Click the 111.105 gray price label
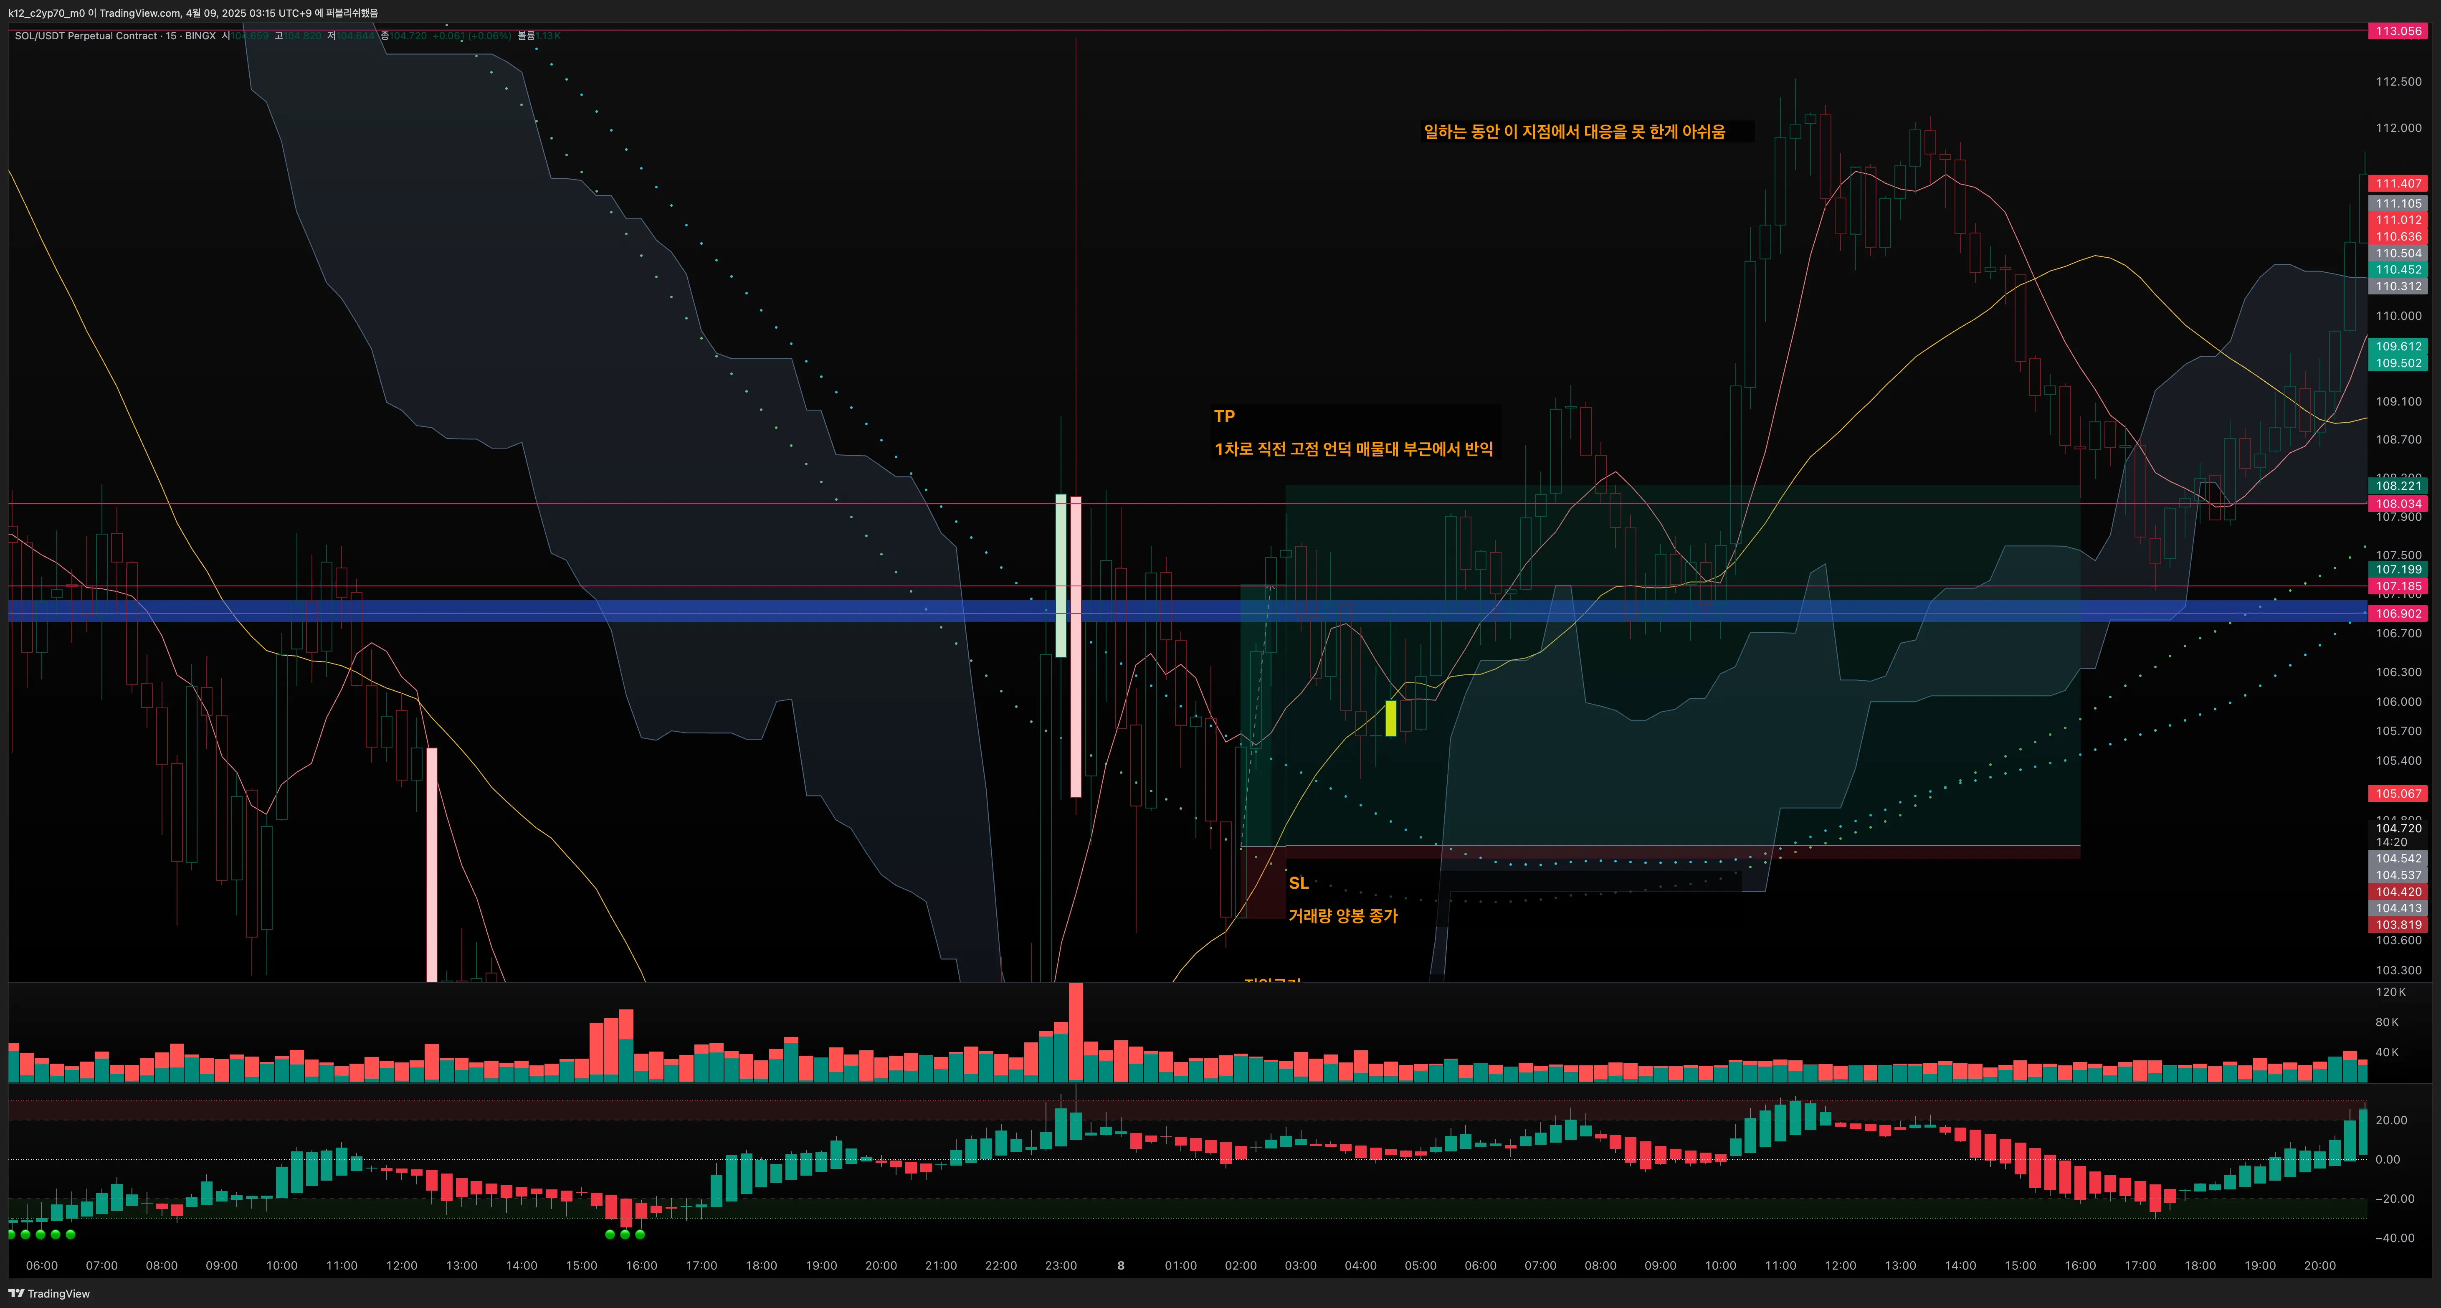Image resolution: width=2441 pixels, height=1308 pixels. click(x=2398, y=204)
